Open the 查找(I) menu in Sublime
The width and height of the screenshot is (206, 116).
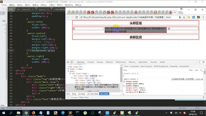click(x=28, y=5)
